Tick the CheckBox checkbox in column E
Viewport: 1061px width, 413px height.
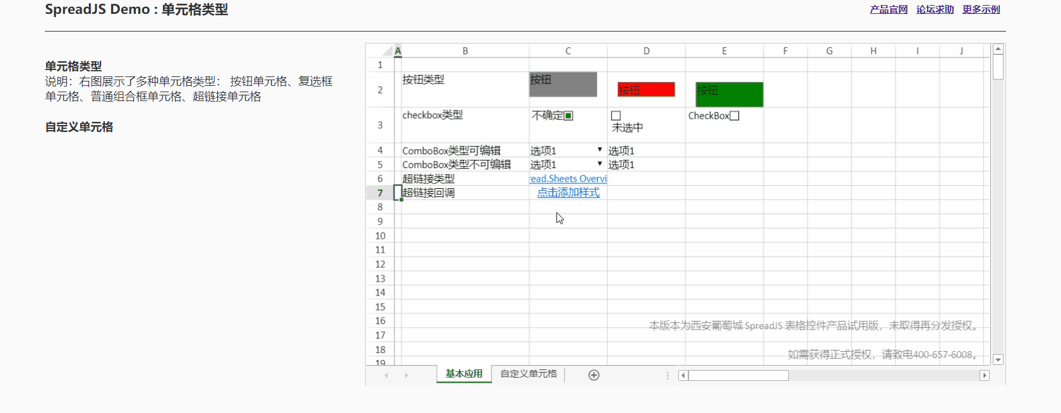click(x=734, y=116)
